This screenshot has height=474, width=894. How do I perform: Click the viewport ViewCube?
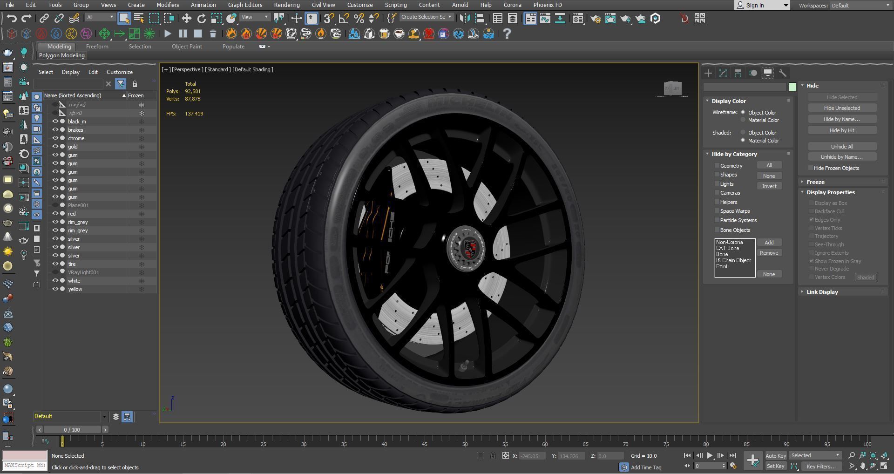point(672,88)
